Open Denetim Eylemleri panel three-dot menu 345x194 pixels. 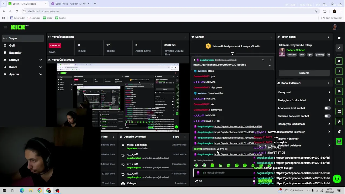[x=185, y=137]
